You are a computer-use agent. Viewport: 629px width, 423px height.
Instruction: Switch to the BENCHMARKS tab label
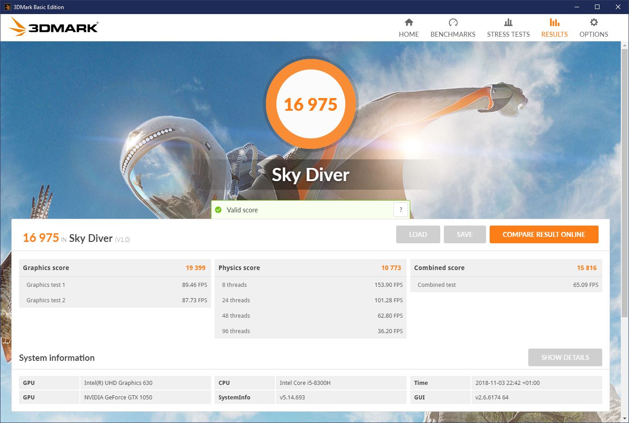[453, 34]
